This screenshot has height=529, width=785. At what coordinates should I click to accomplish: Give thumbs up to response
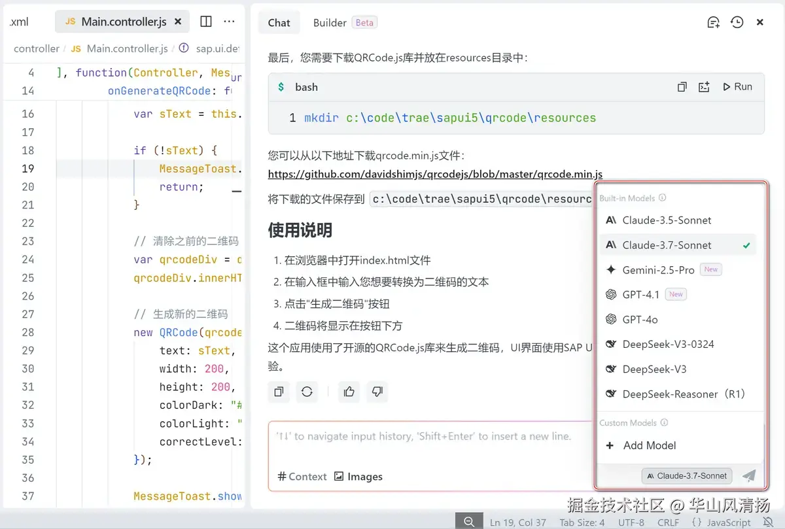(349, 392)
